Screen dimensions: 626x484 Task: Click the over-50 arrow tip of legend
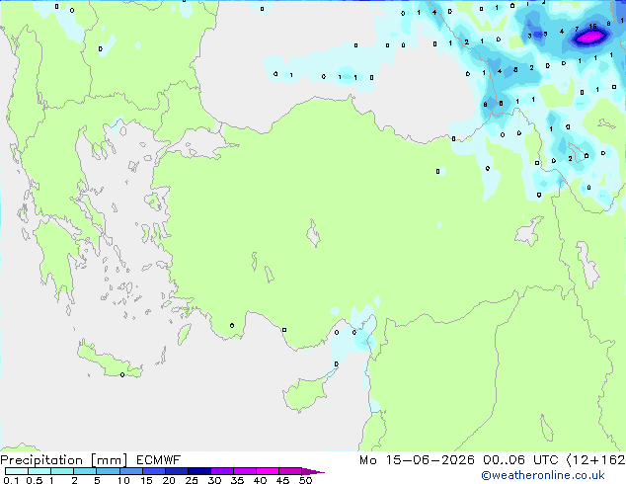pos(313,471)
